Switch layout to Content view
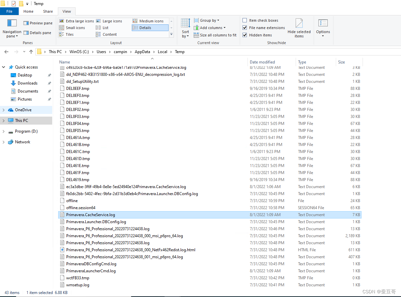This screenshot has height=297, width=401. (106, 34)
